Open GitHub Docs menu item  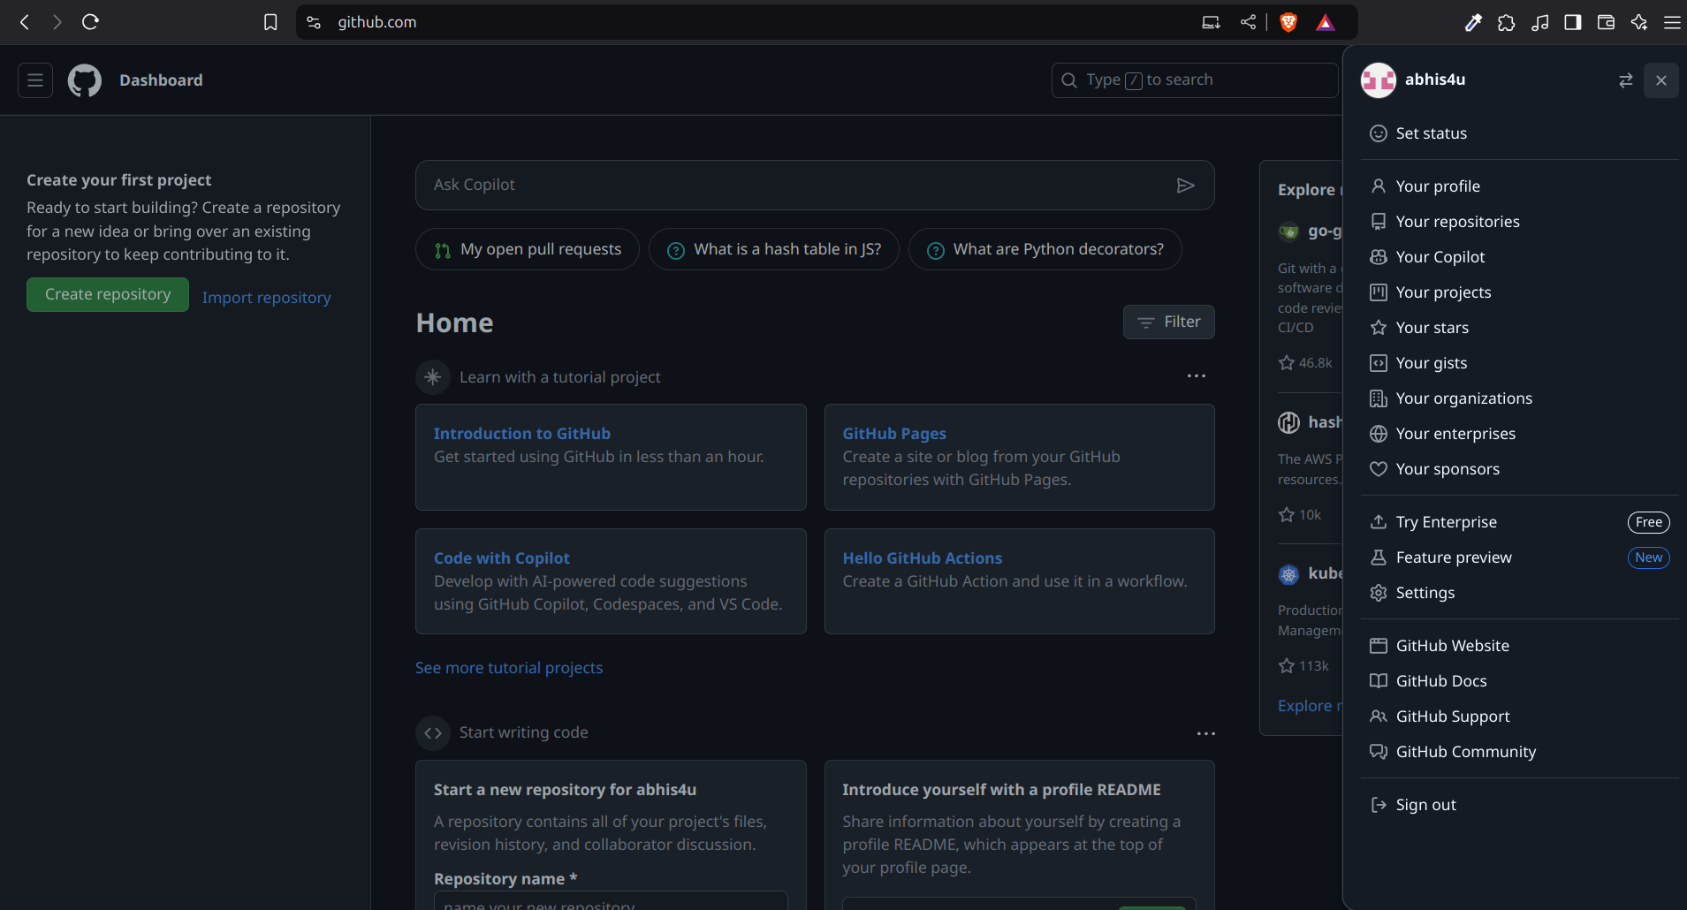[x=1520, y=681]
